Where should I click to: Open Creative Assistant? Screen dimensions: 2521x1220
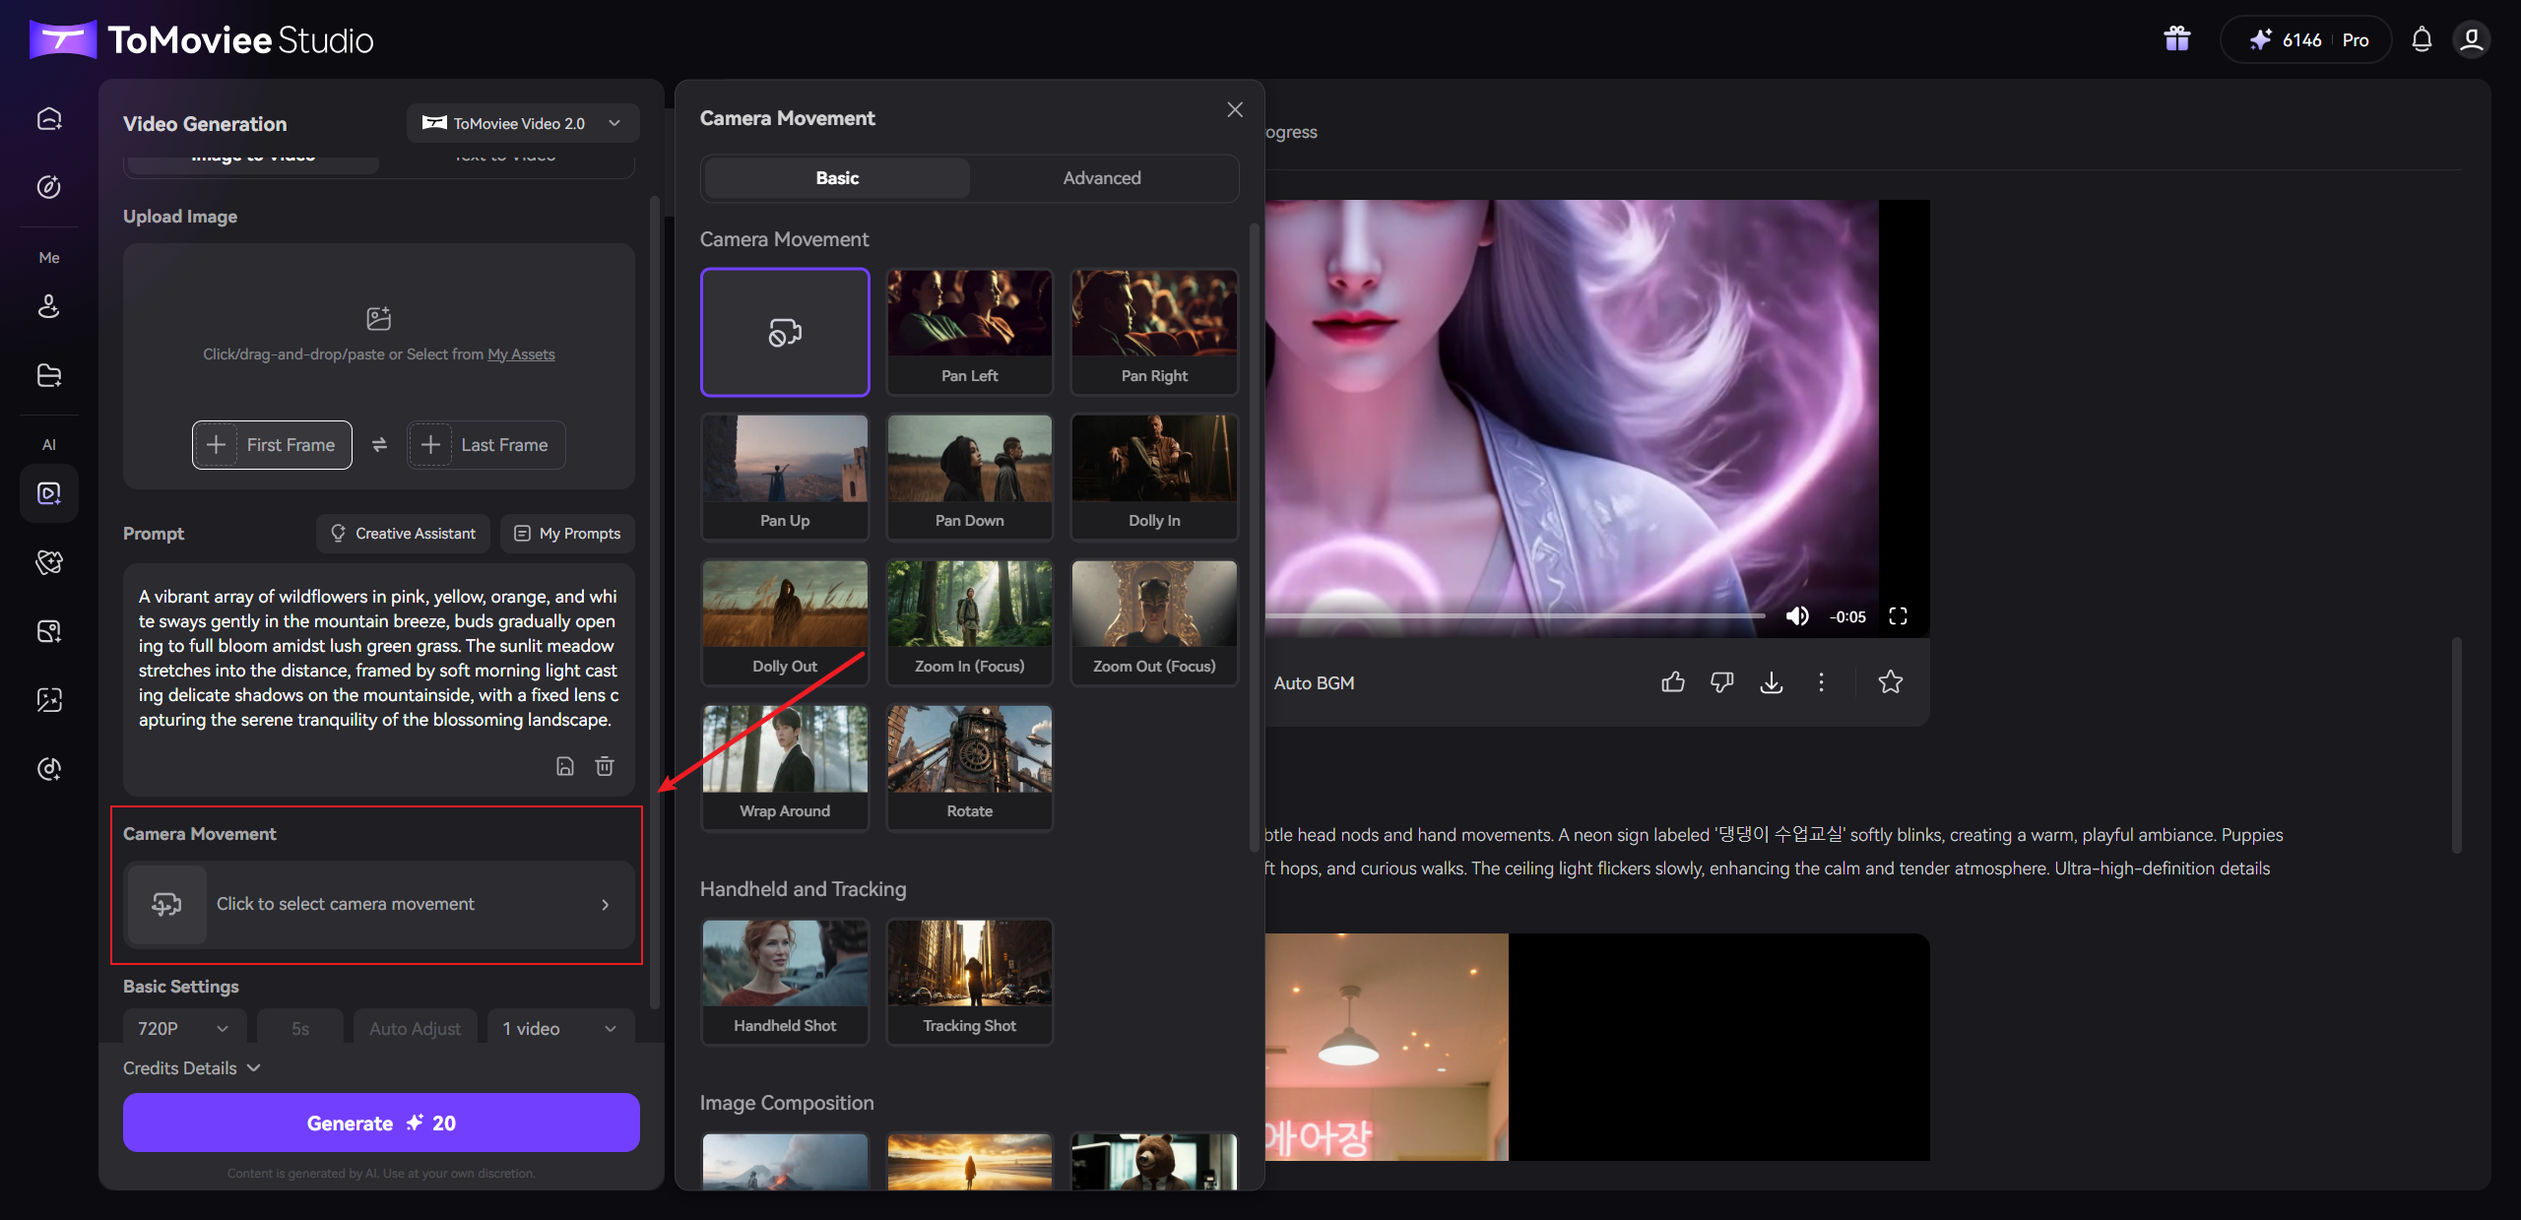point(403,533)
